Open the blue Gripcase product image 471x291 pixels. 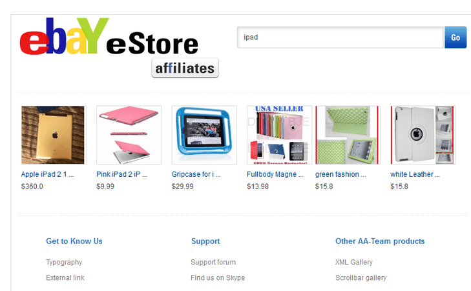click(x=204, y=135)
